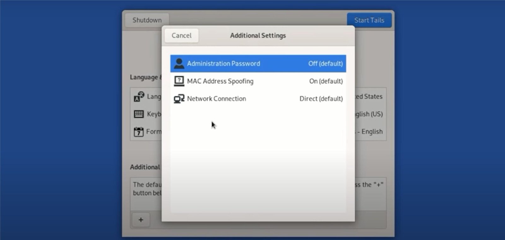Click the Administration Password user icon
505x240 pixels.
click(x=179, y=64)
